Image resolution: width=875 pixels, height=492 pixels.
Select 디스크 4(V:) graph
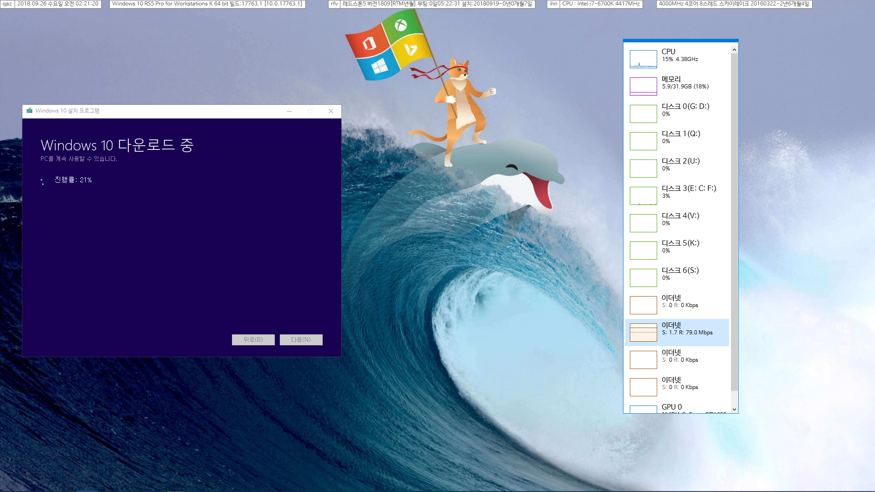coord(643,223)
